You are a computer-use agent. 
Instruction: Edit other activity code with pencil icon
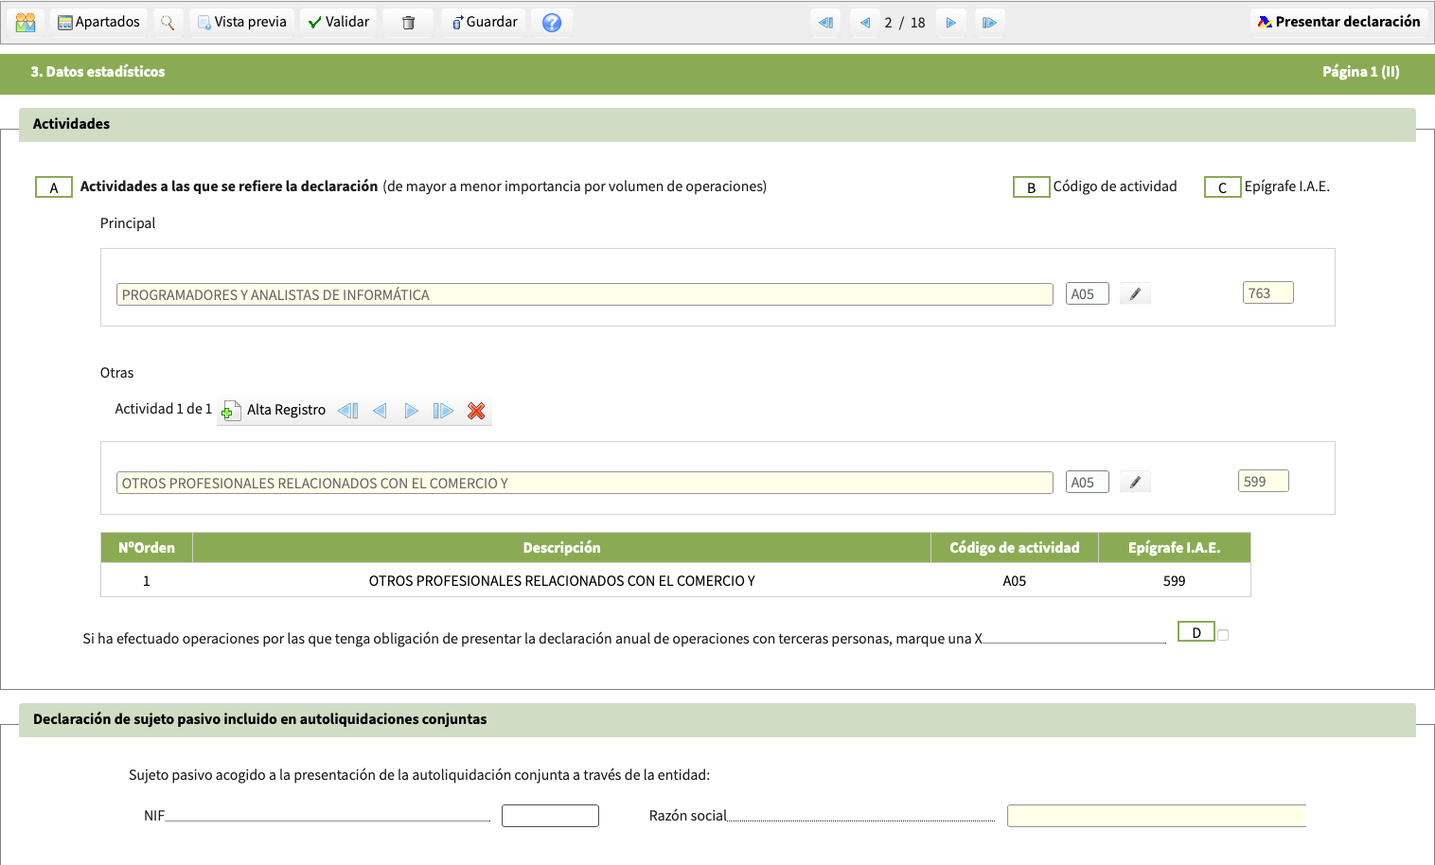point(1135,483)
